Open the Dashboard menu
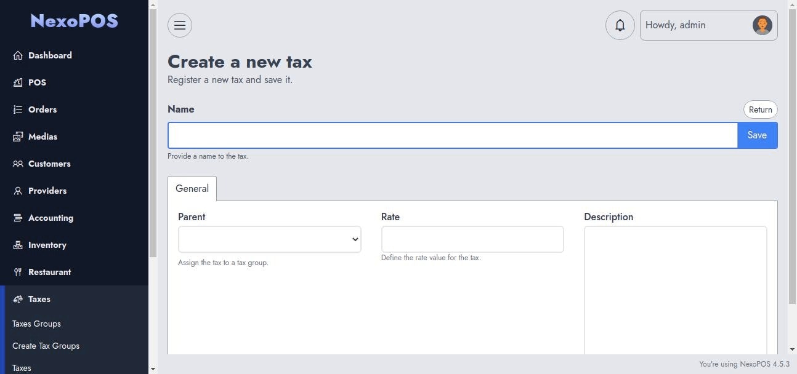 (x=74, y=55)
